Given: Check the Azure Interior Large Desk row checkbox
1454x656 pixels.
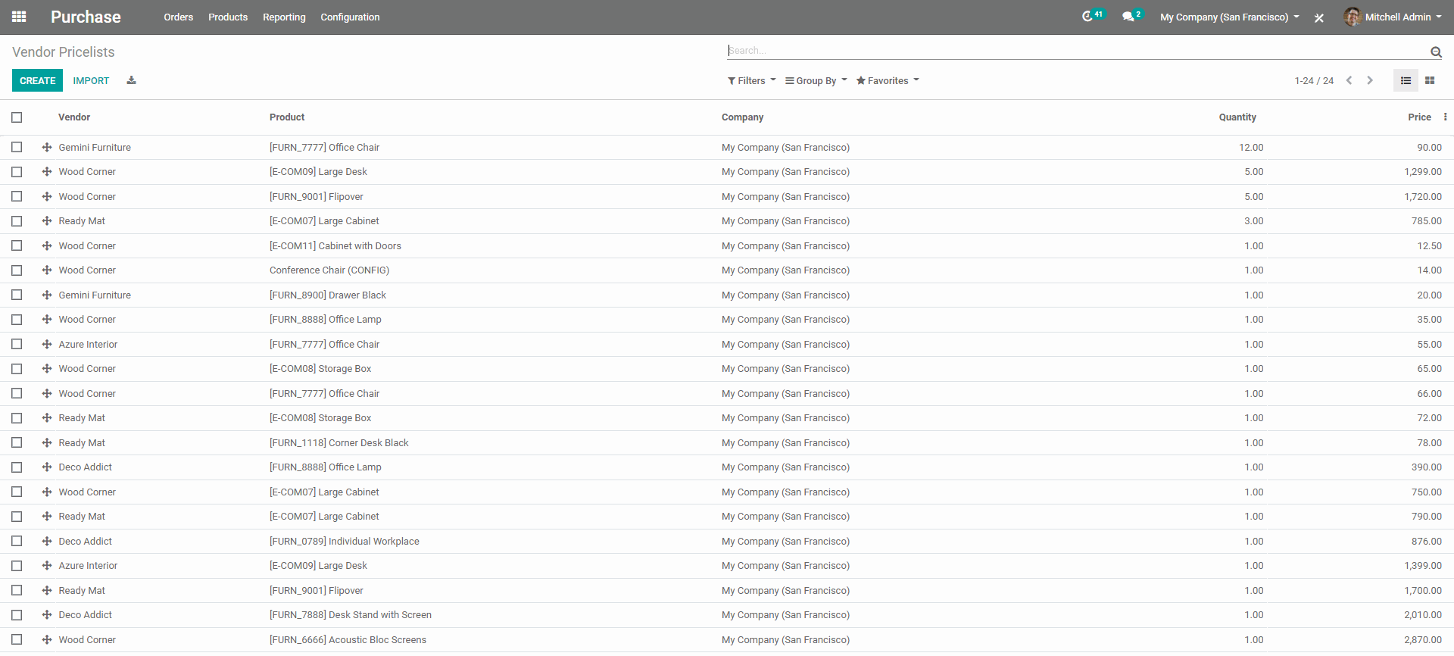Looking at the screenshot, I should [x=17, y=566].
